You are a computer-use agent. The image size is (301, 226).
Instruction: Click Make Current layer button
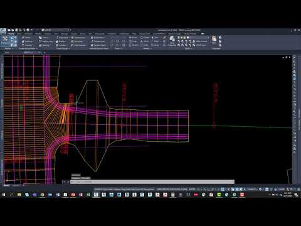coord(201,41)
